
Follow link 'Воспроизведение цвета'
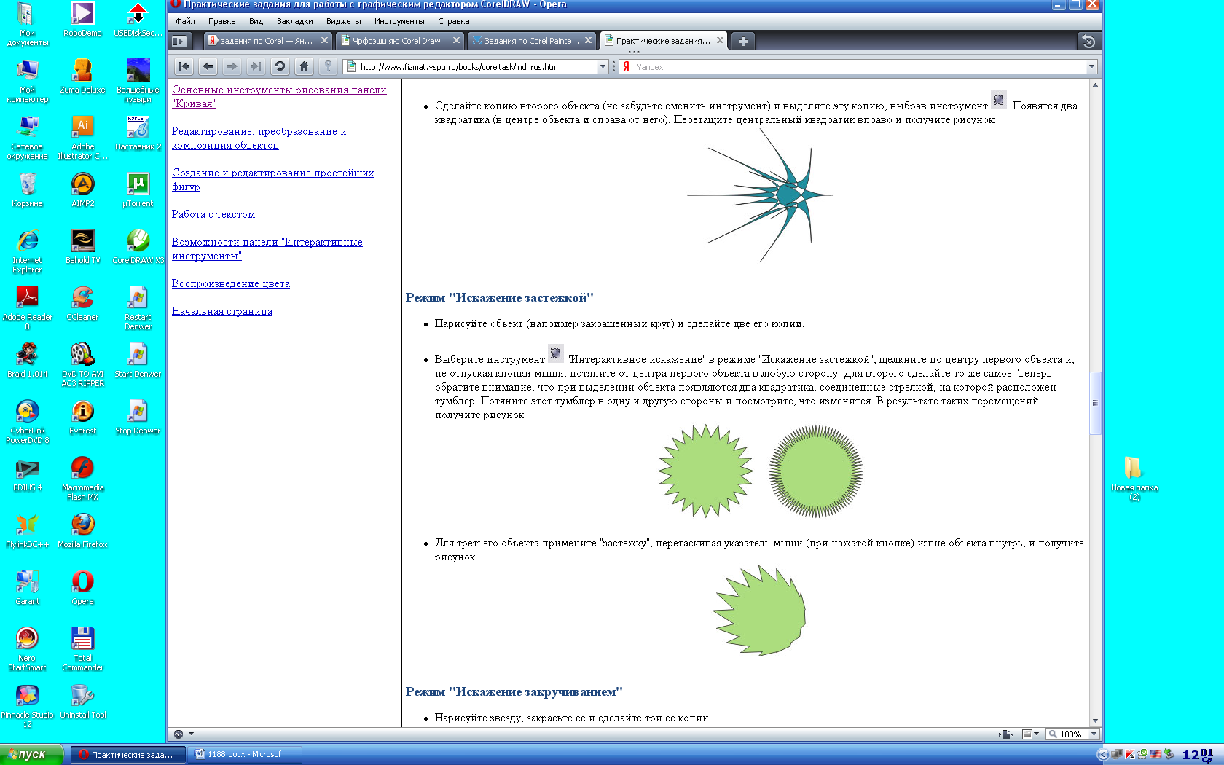(x=231, y=284)
